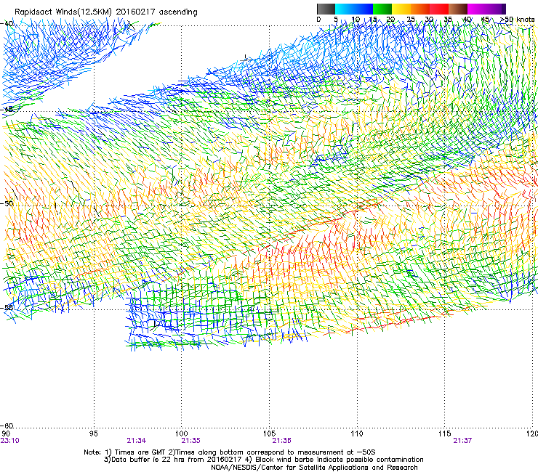The image size is (538, 472).
Task: Click the 21:36 purple time stamp
Action: point(281,441)
